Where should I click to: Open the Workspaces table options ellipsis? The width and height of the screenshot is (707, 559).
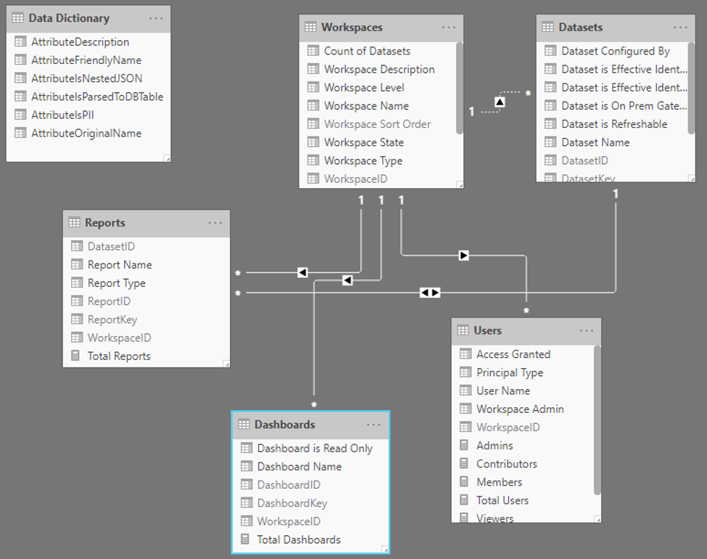449,28
